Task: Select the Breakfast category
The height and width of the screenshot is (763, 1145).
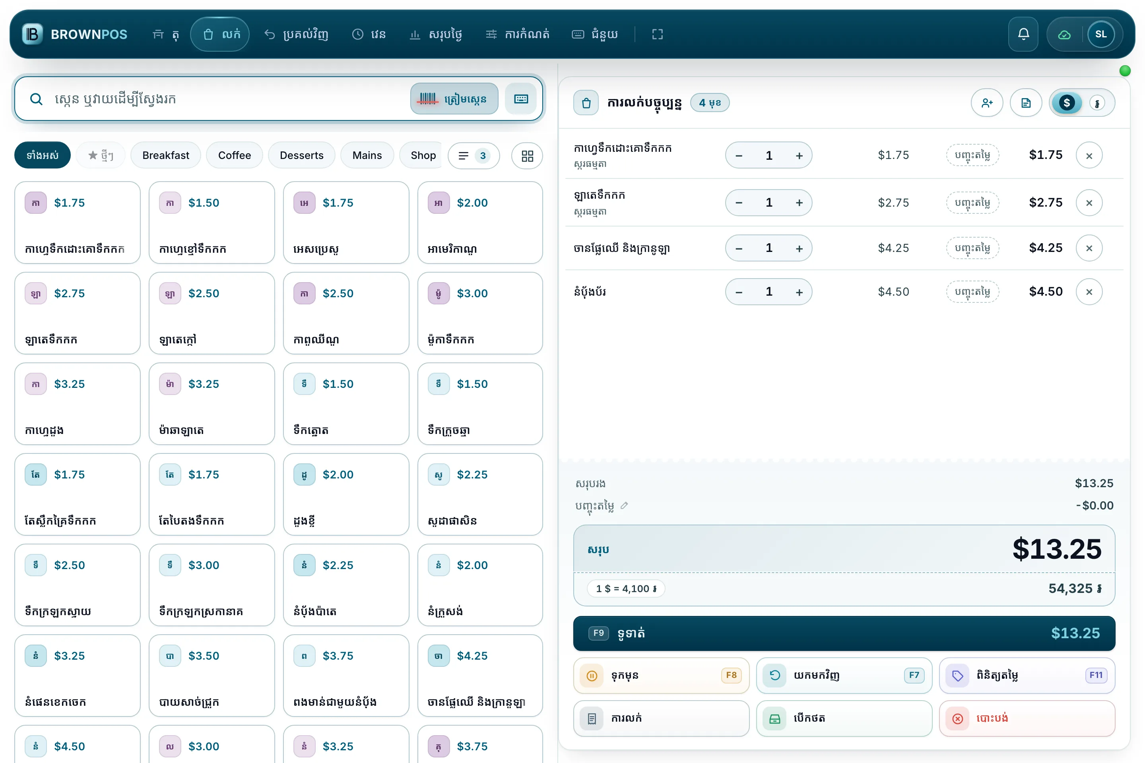Action: (165, 155)
